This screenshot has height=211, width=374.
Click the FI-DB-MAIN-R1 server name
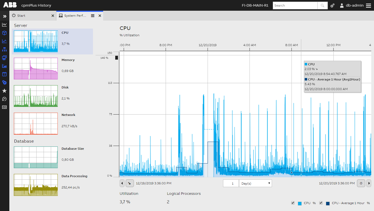[255, 5]
